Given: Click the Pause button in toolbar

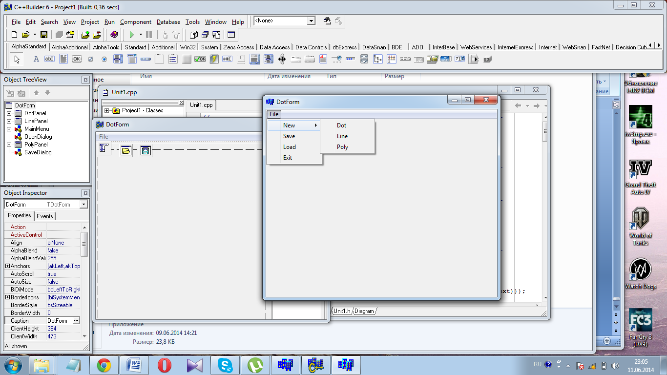Looking at the screenshot, I should tap(149, 35).
